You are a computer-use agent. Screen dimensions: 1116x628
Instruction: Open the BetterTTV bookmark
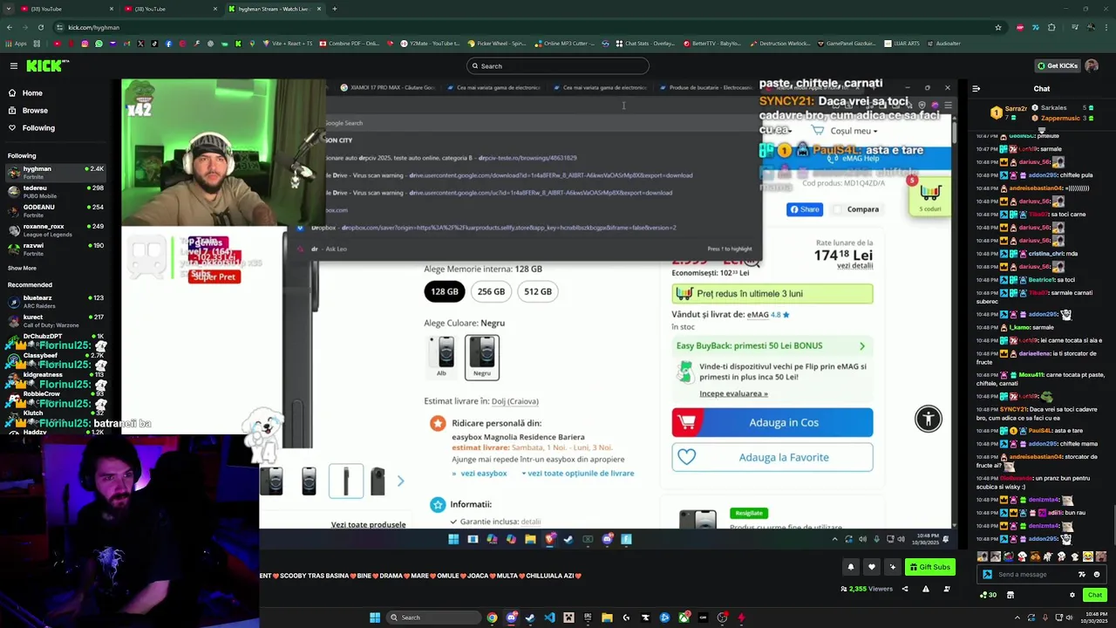click(712, 43)
